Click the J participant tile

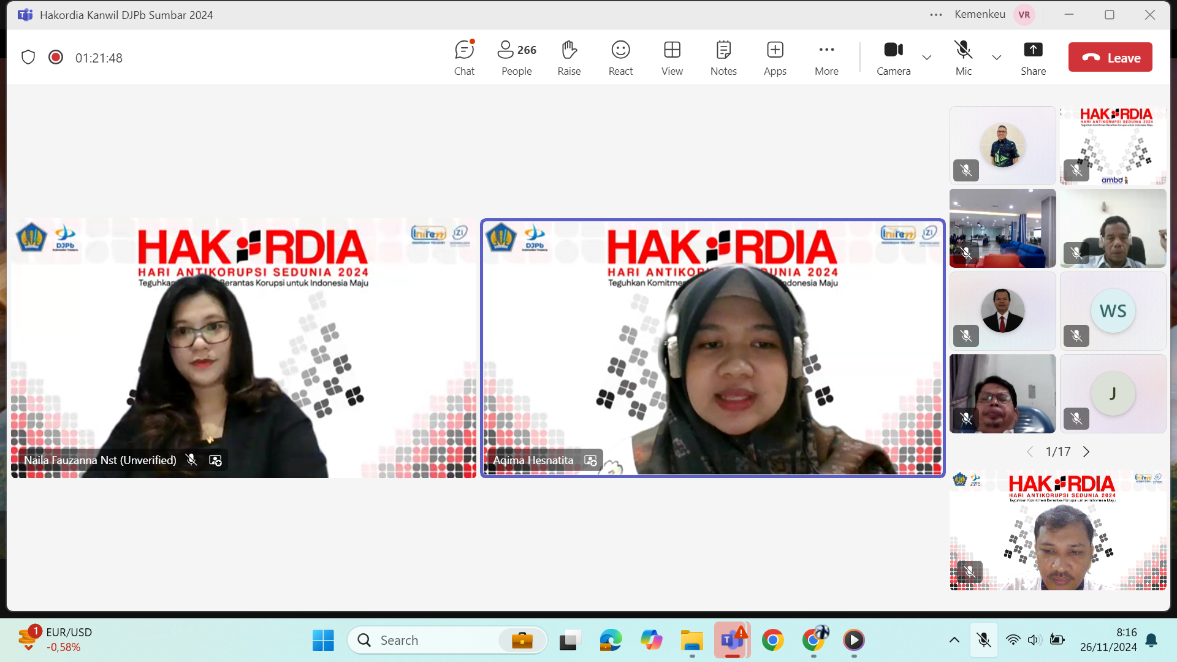pyautogui.click(x=1113, y=394)
